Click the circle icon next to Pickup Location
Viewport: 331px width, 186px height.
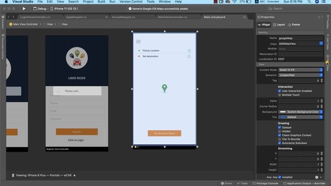coord(189,51)
